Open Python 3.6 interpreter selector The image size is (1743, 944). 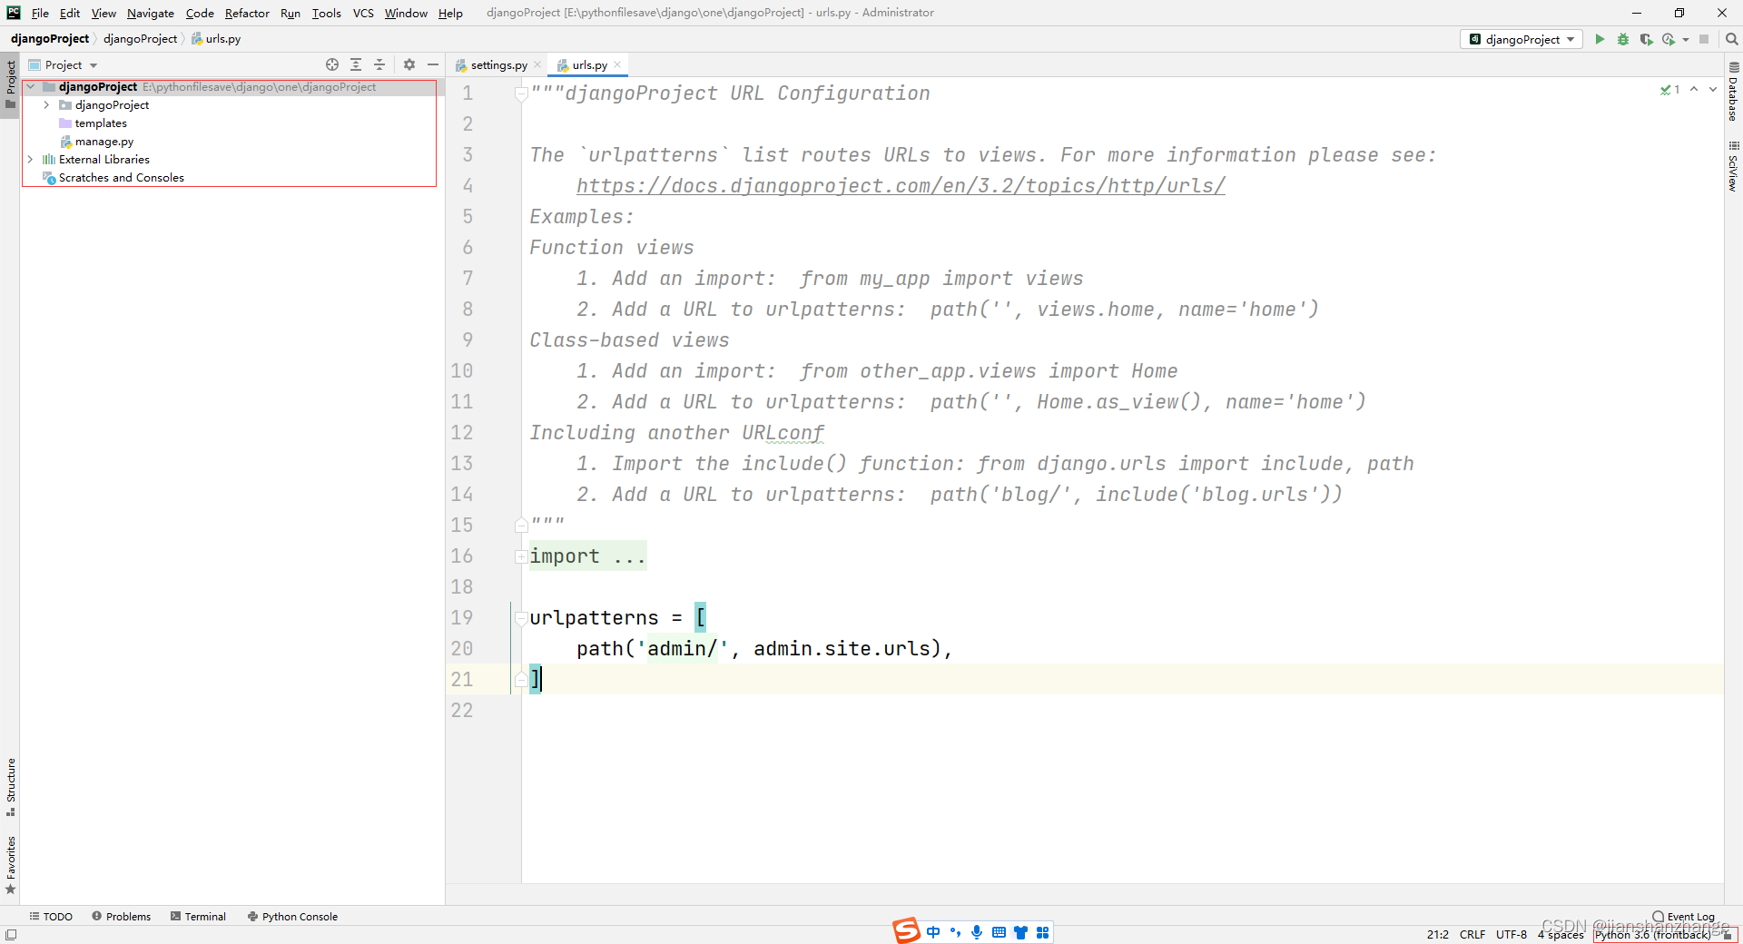[x=1653, y=934]
